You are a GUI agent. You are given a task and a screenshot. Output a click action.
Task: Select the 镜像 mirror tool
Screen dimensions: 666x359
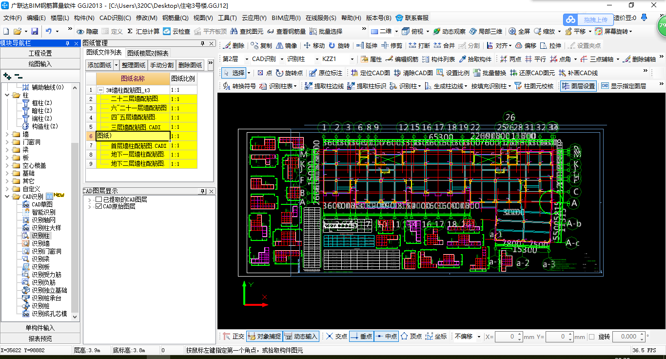click(286, 45)
